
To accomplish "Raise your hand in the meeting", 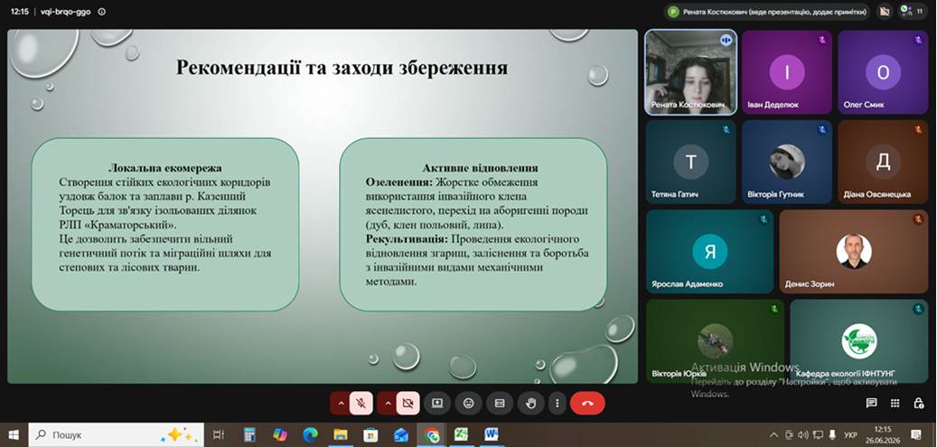I will (530, 404).
